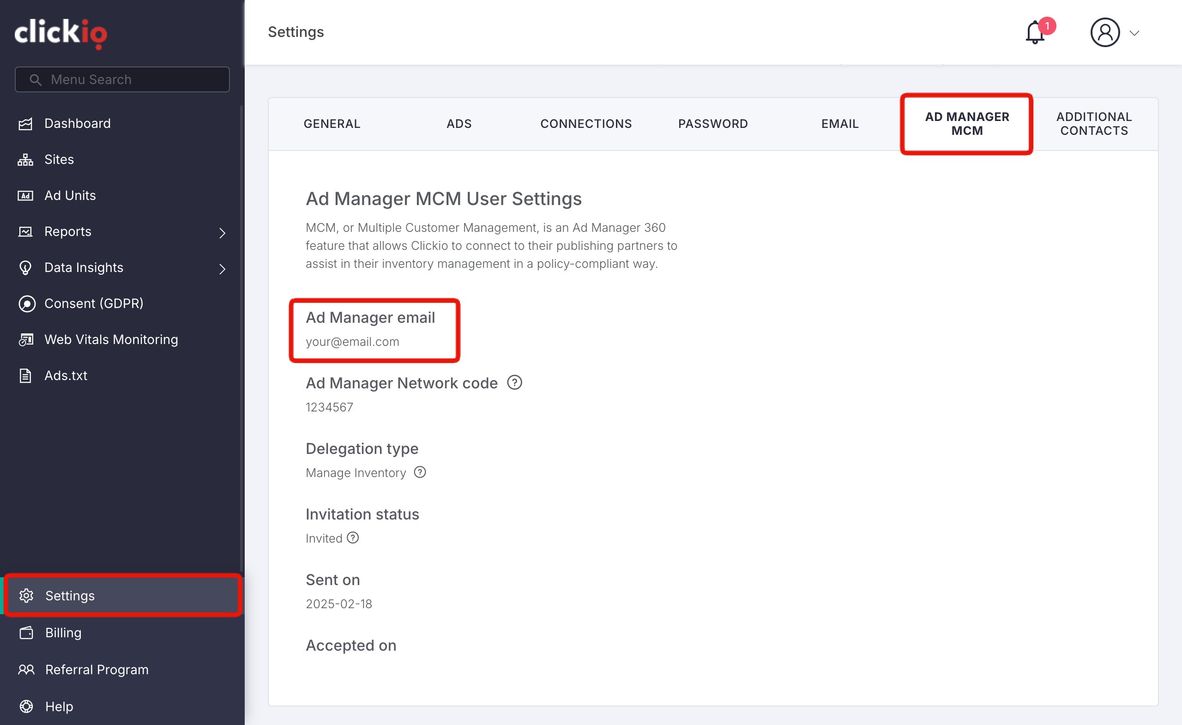Click the Ad Manager MCM User Settings heading
1182x725 pixels.
tap(444, 199)
